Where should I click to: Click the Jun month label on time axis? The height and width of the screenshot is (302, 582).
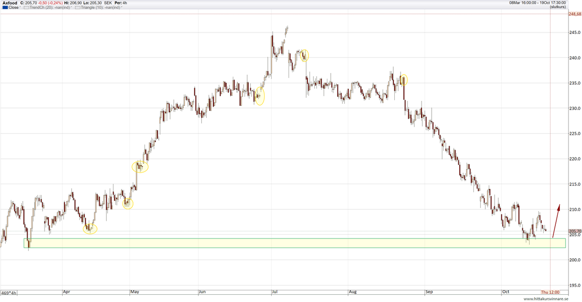pyautogui.click(x=203, y=292)
